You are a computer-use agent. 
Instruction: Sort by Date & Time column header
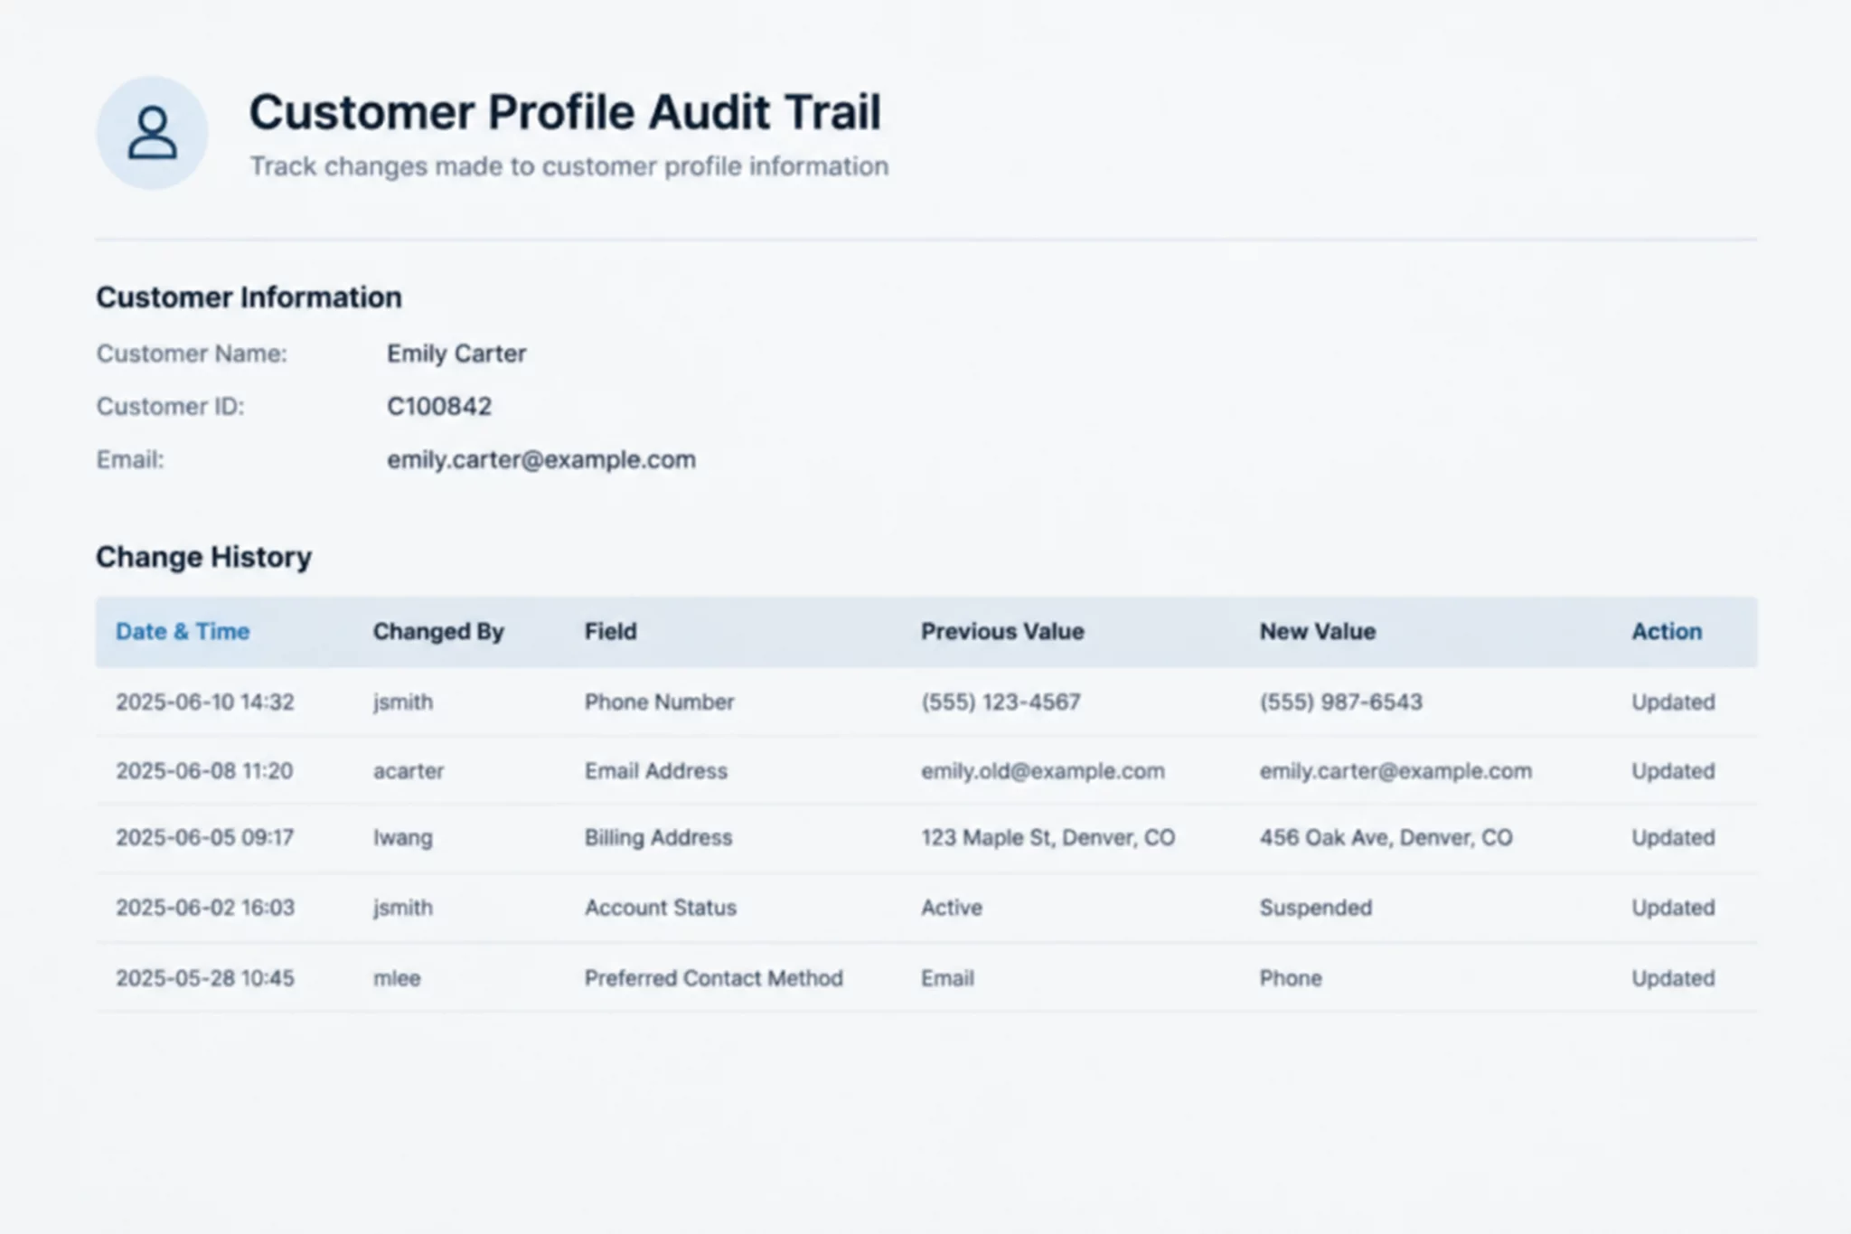coord(183,631)
